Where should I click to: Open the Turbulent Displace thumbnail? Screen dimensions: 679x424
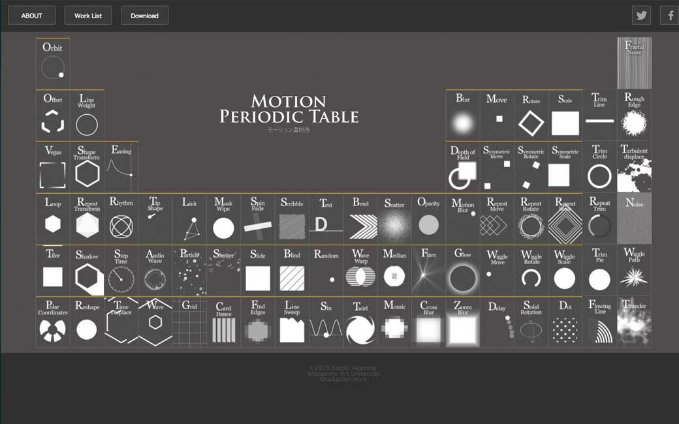634,167
